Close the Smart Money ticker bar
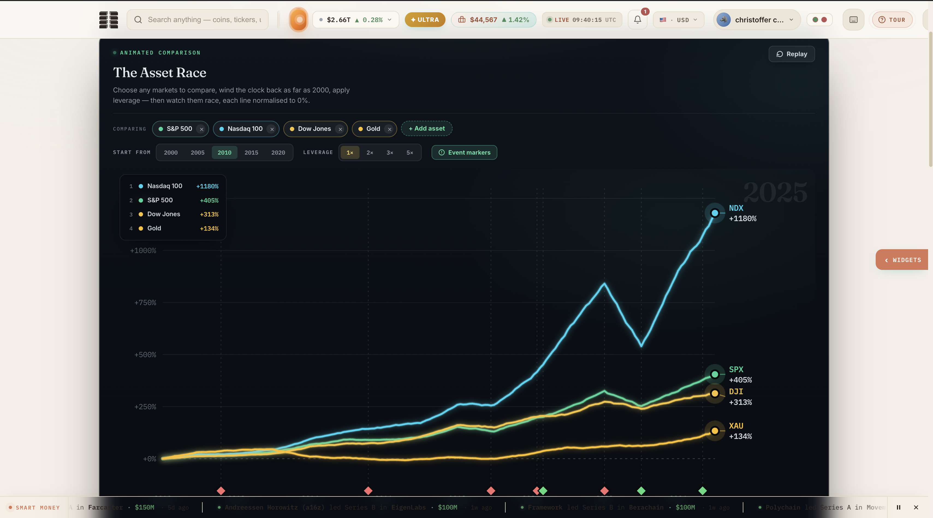The image size is (933, 518). coord(916,508)
